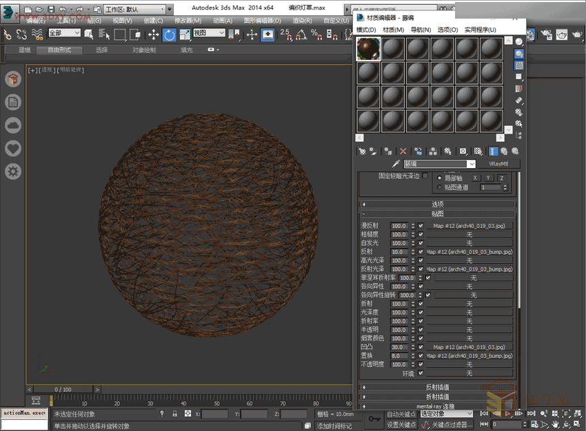Click the 0 / 100 time slider
This screenshot has width=586, height=431.
(62, 390)
